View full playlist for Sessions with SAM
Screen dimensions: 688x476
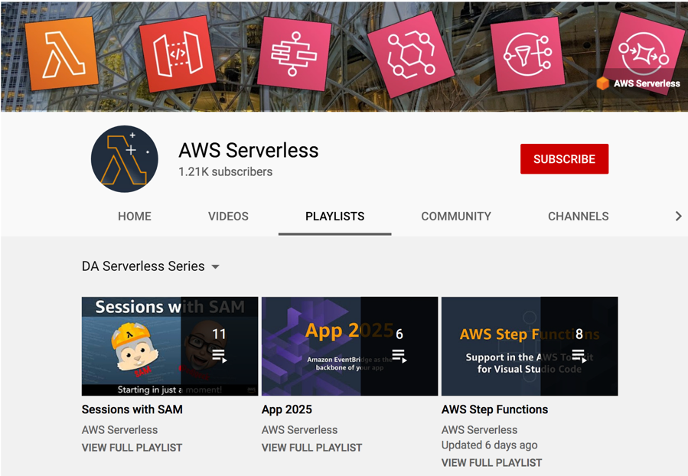click(x=132, y=448)
